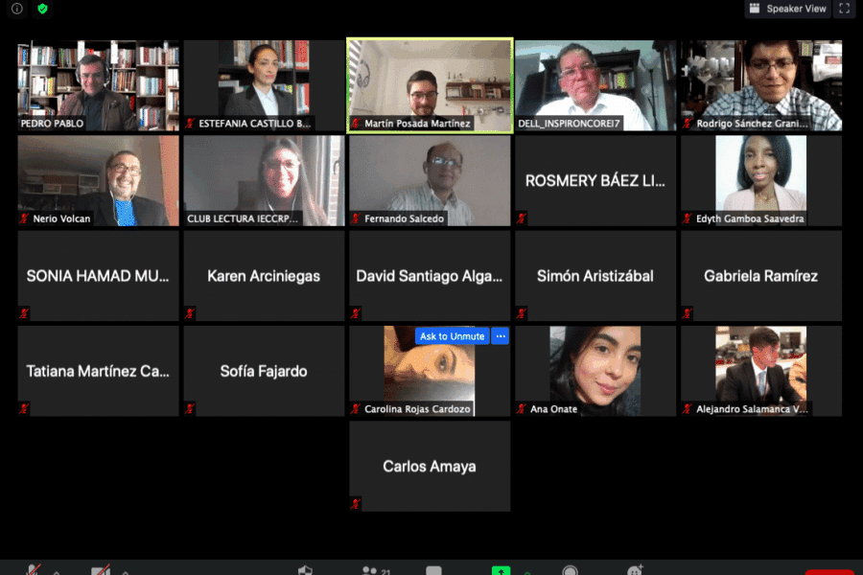Toggle the camera video button
The height and width of the screenshot is (575, 863).
coord(100,571)
